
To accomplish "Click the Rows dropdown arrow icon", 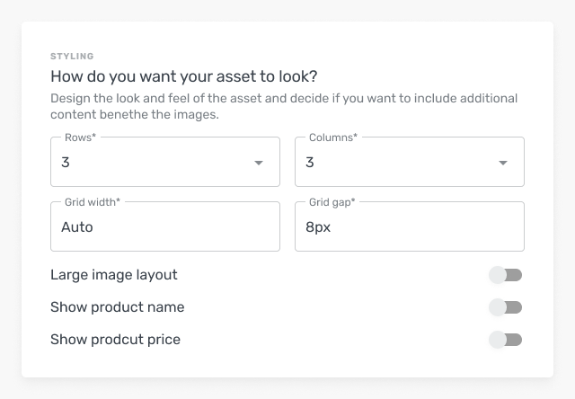I will tap(259, 163).
